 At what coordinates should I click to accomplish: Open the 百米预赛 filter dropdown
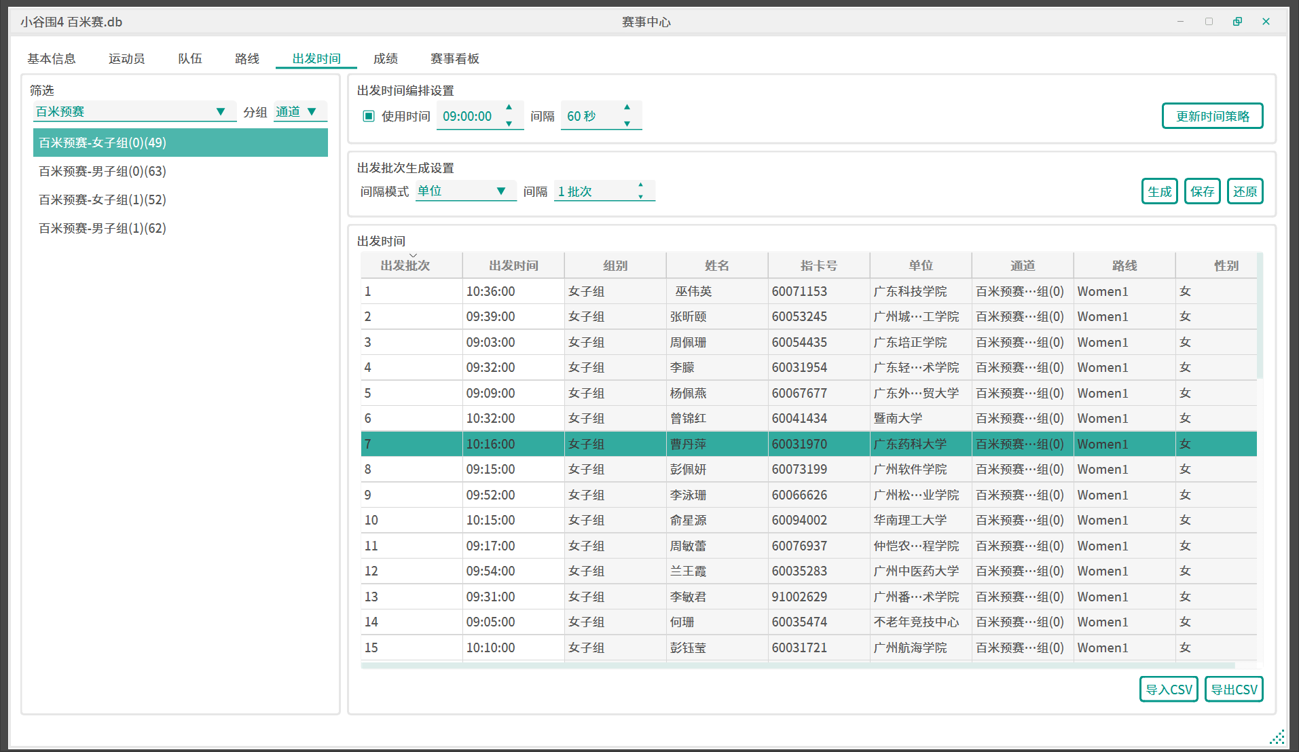[134, 112]
